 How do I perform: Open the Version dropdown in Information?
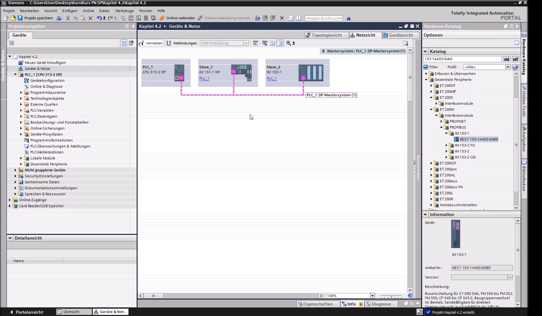pyautogui.click(x=510, y=277)
